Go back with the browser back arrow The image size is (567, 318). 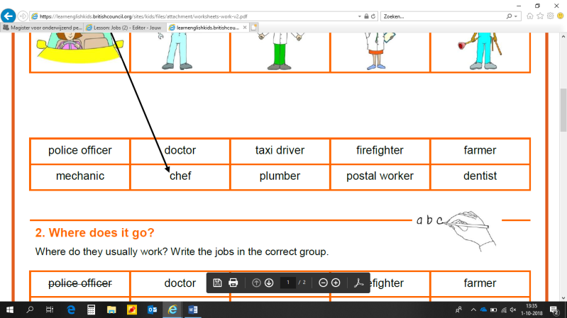click(9, 16)
